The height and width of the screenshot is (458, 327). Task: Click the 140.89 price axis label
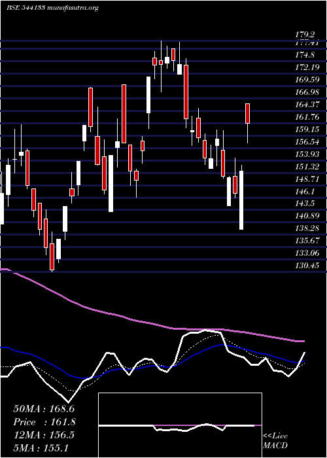pos(308,216)
